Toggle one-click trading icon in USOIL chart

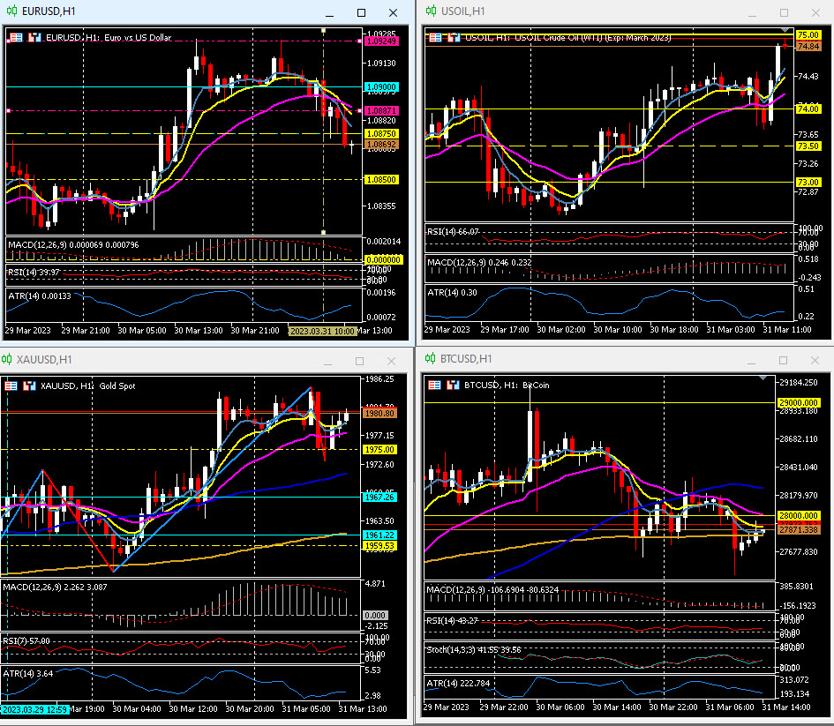[454, 37]
